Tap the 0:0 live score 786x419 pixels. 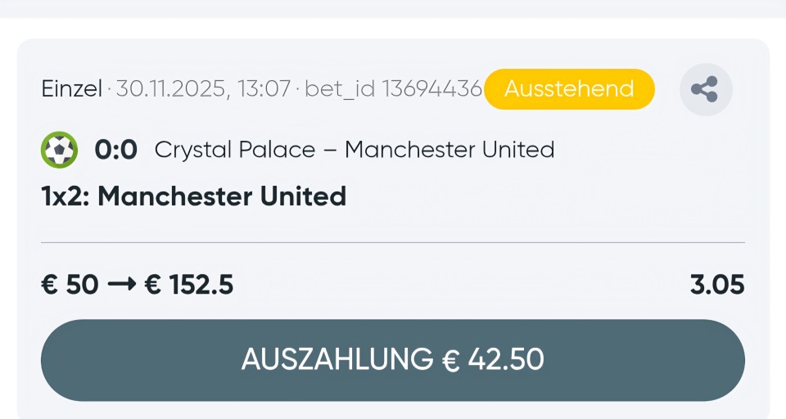[x=116, y=150]
